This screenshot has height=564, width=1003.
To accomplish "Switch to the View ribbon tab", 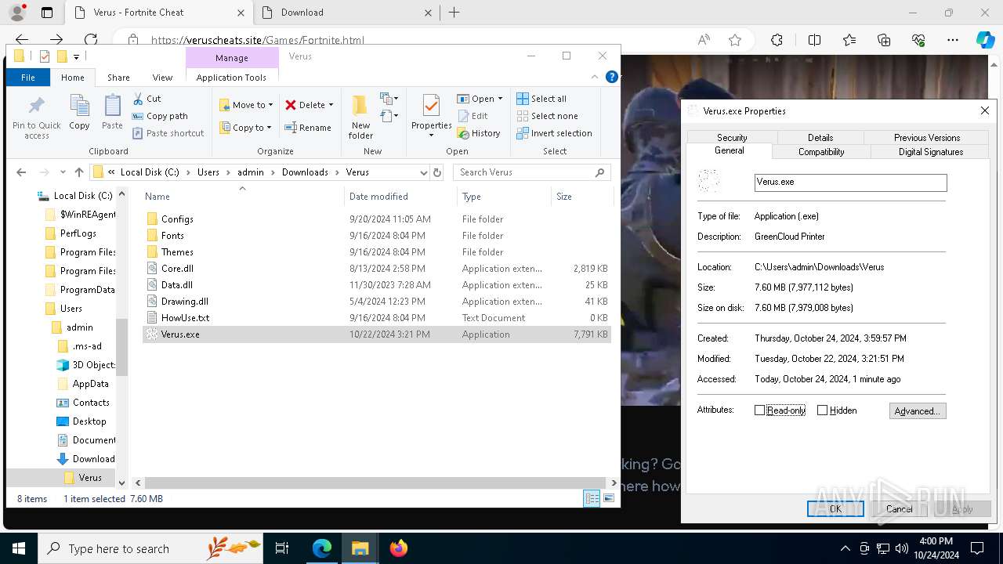I will coord(162,78).
